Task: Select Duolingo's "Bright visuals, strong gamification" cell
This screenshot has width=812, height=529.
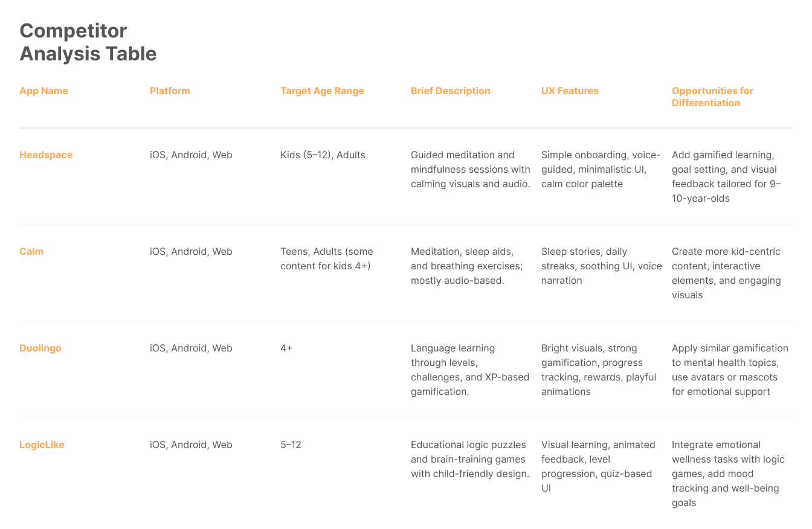Action: pyautogui.click(x=598, y=370)
